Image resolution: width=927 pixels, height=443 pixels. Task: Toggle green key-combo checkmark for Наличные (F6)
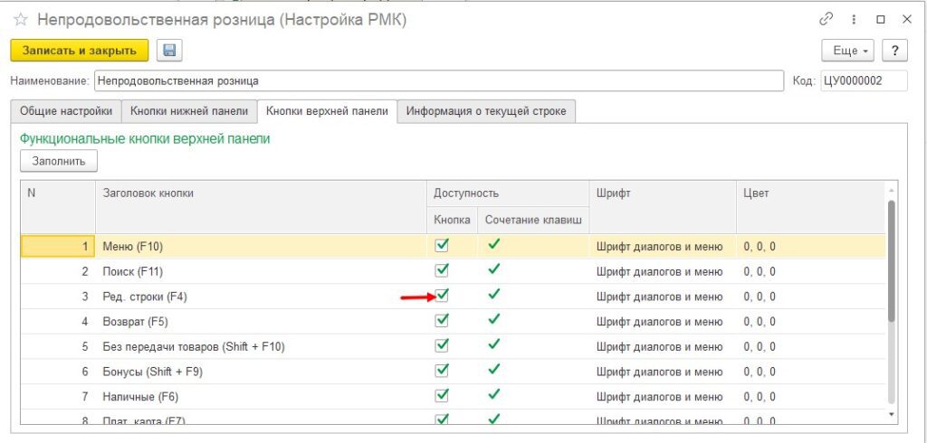pyautogui.click(x=493, y=394)
